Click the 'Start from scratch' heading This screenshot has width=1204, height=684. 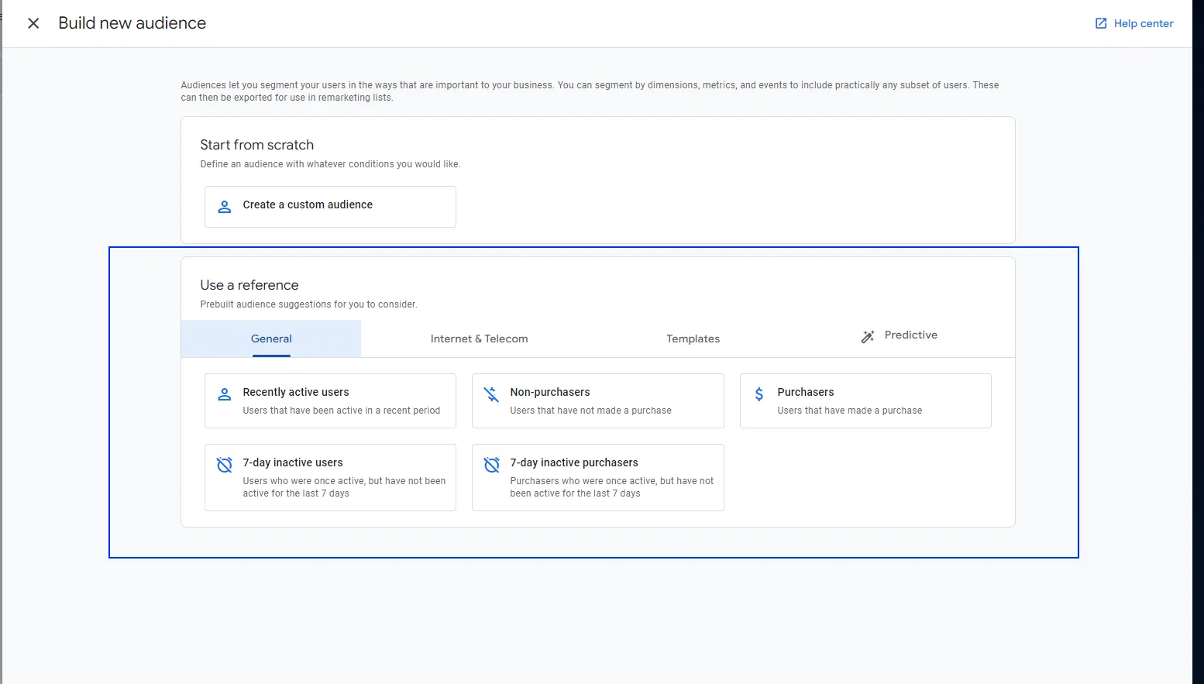pos(257,145)
